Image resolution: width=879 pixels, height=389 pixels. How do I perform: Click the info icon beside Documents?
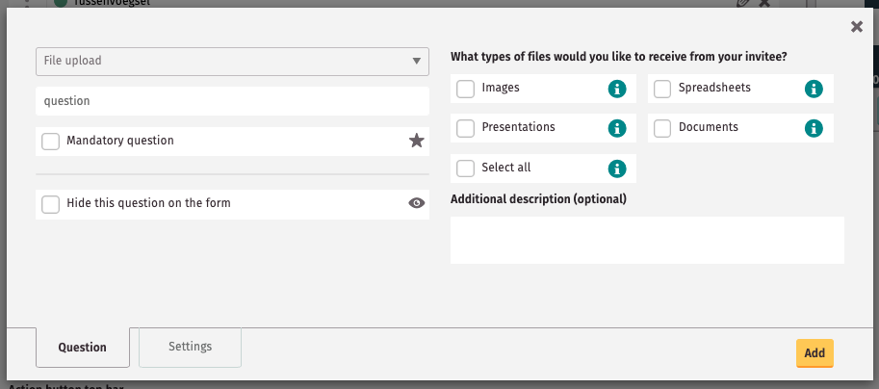pyautogui.click(x=814, y=128)
